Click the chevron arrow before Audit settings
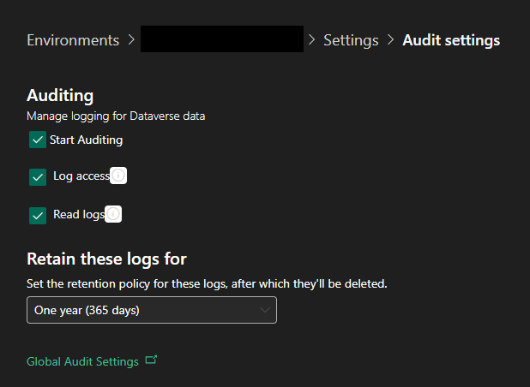530x387 pixels. coord(390,40)
